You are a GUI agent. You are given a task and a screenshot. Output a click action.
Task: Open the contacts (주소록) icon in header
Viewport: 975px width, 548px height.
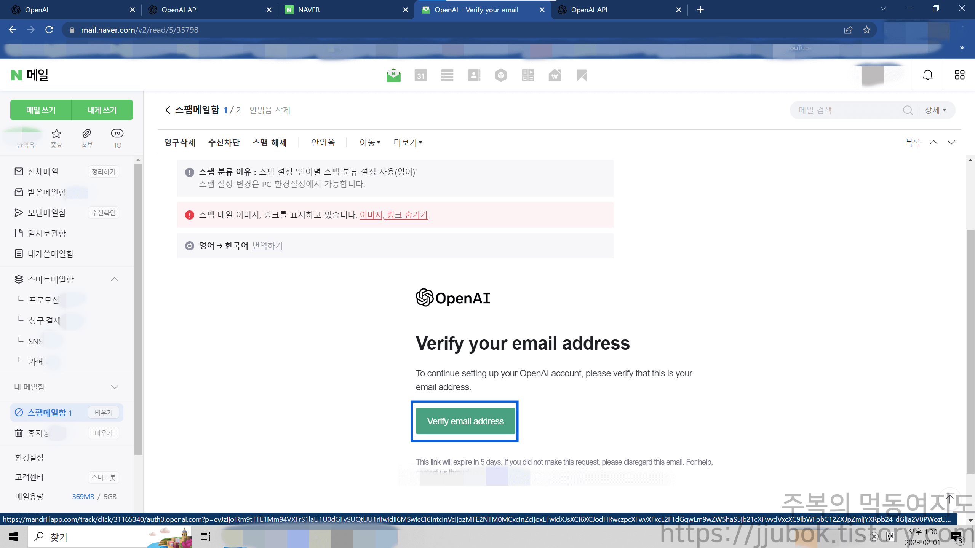tap(474, 75)
